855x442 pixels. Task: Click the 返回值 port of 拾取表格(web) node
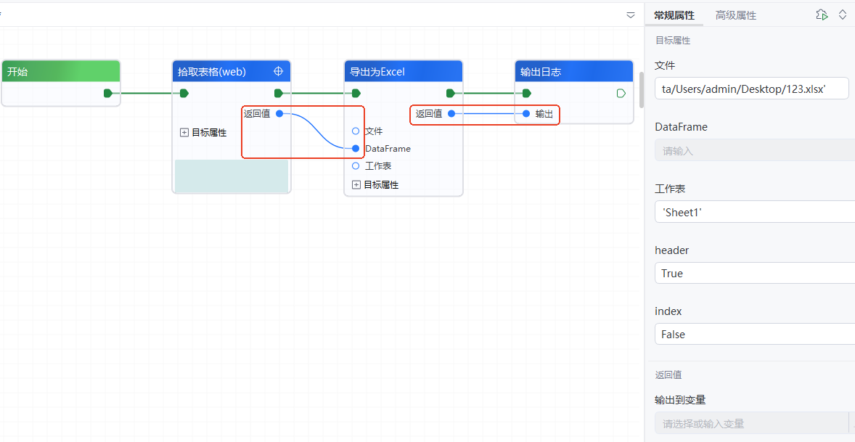pos(279,113)
